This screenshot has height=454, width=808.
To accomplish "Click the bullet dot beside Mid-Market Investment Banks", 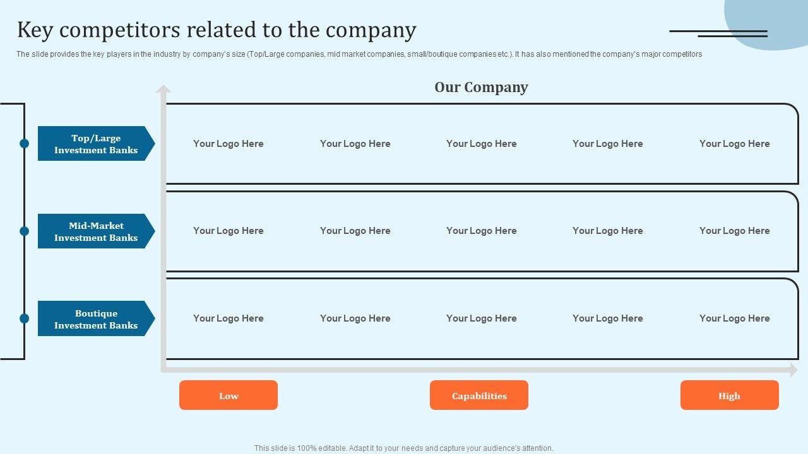I will (x=25, y=231).
